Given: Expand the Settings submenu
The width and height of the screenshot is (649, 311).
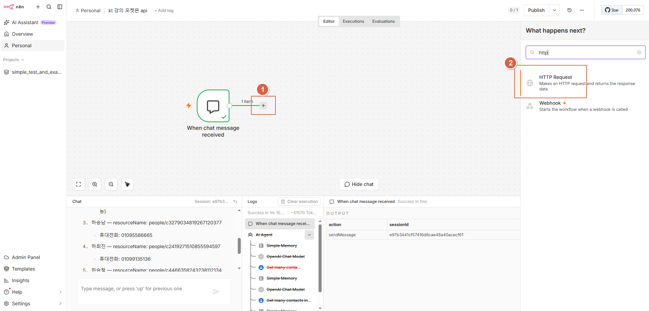Looking at the screenshot, I should [x=60, y=304].
